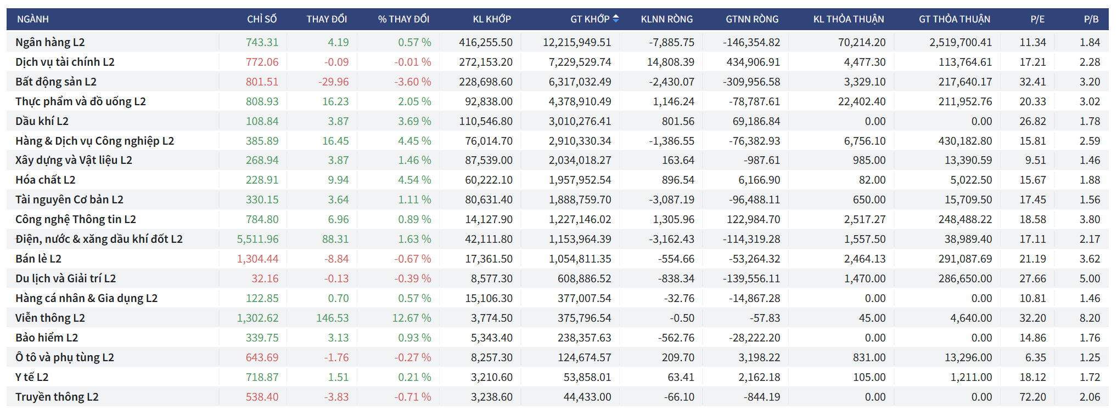
Task: Click the % THAY ĐỔI column header
Action: 403,19
